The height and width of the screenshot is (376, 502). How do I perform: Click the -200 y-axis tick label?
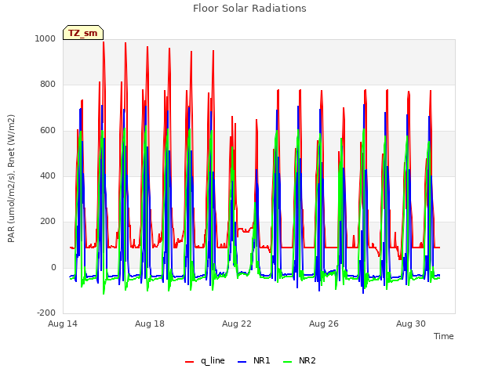coord(46,313)
